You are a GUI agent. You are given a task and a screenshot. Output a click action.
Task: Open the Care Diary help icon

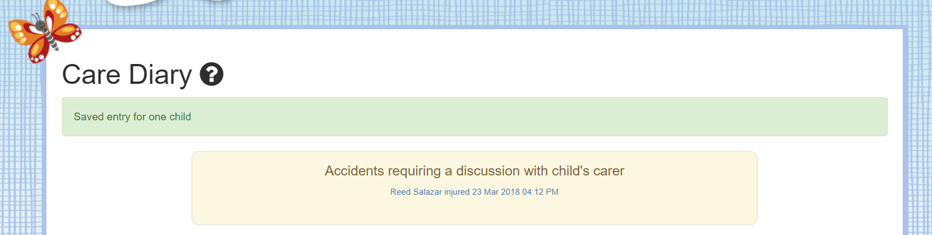(211, 74)
